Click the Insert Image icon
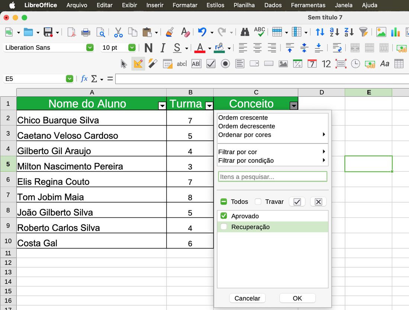This screenshot has width=409, height=310. point(381,32)
